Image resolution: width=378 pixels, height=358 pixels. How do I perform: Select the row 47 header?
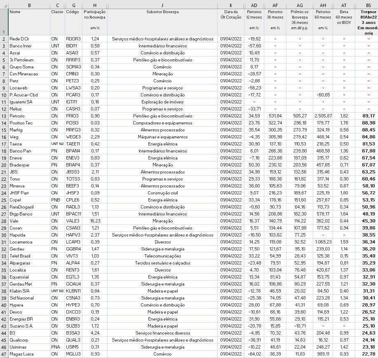[4, 354]
